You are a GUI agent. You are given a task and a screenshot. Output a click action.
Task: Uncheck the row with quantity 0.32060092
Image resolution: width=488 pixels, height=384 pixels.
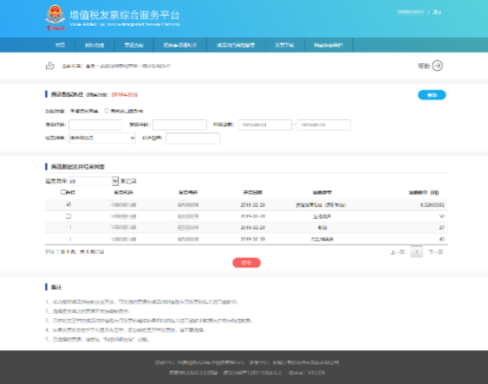click(x=68, y=204)
